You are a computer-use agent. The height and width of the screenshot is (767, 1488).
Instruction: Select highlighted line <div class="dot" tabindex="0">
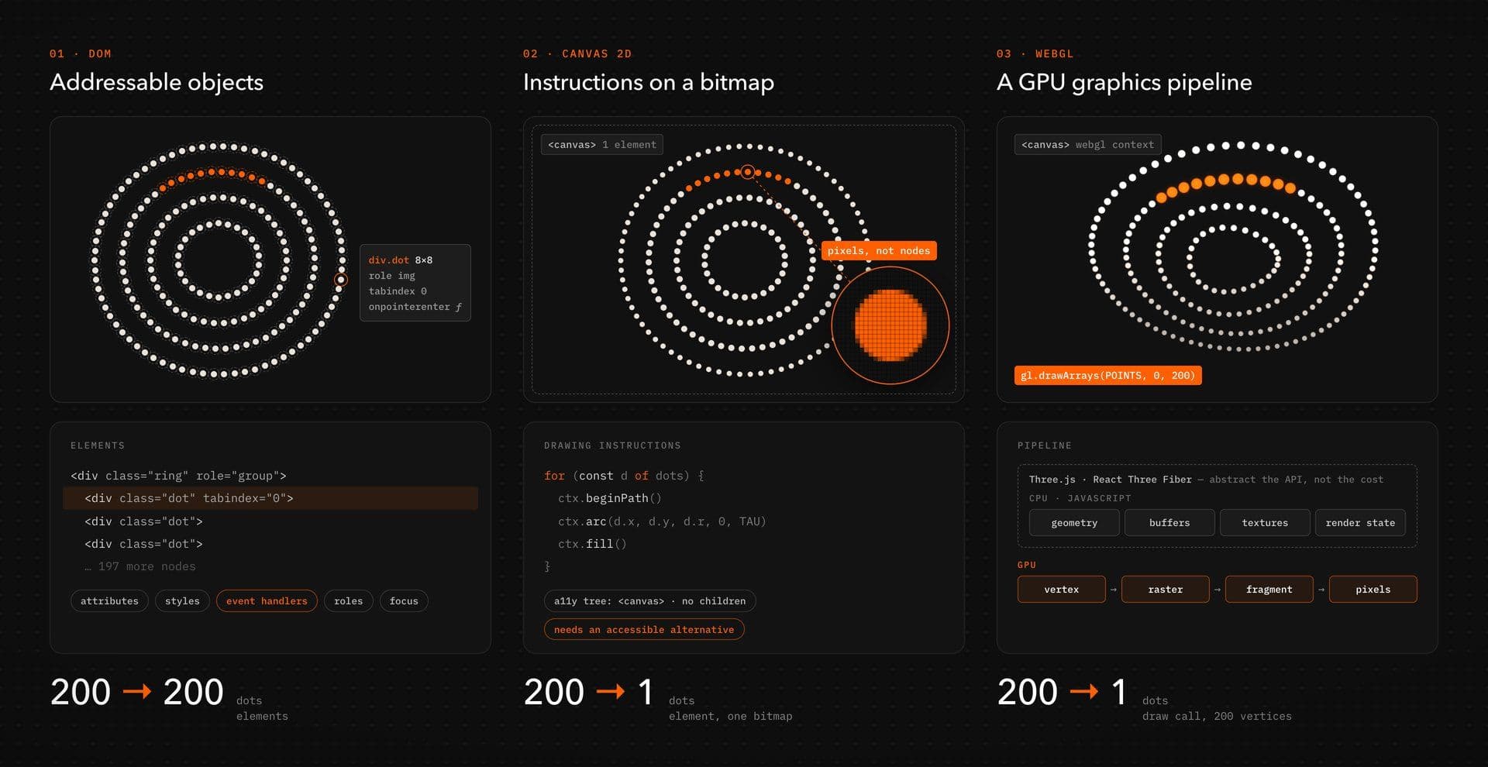(270, 498)
